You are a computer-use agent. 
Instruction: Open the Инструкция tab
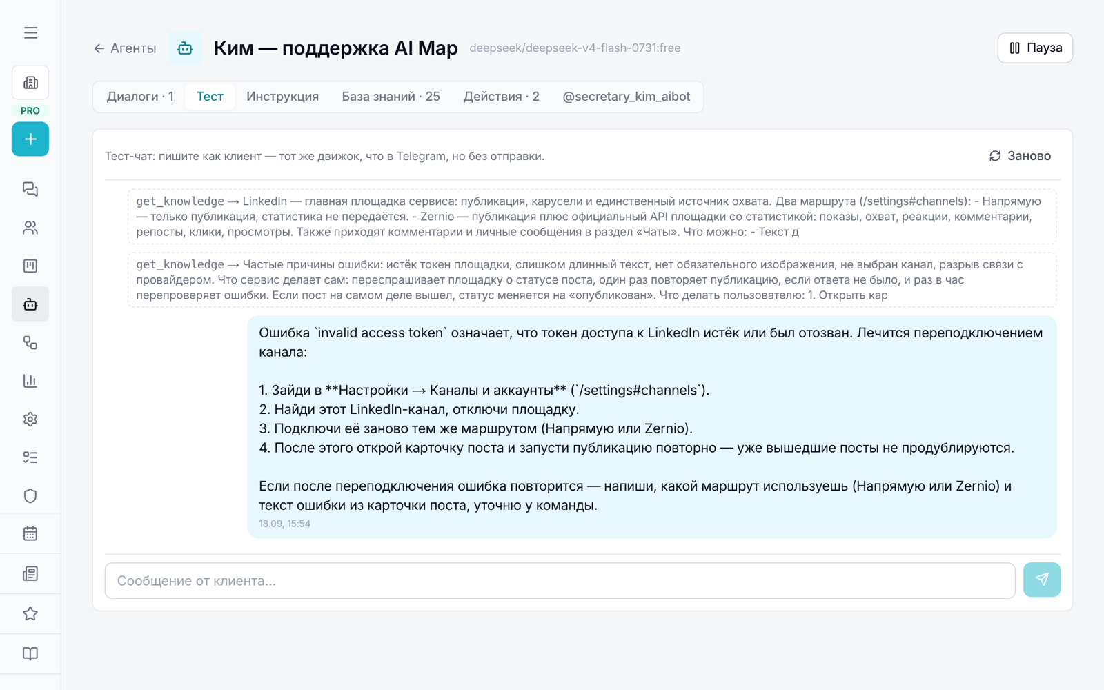click(x=282, y=97)
